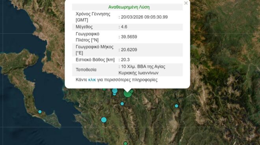Click the 'Γεωγραφικό Πλάτος [°N]' label

click(87, 37)
